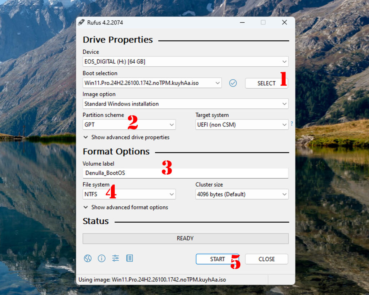369x295 pixels.
Task: Click the checksum checkmark icon
Action: pyautogui.click(x=233, y=83)
